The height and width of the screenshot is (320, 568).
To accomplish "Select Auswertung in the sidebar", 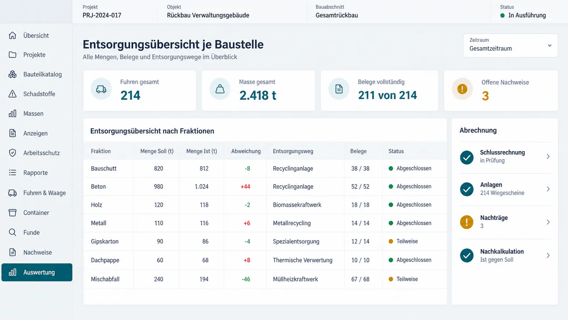I will click(x=37, y=272).
